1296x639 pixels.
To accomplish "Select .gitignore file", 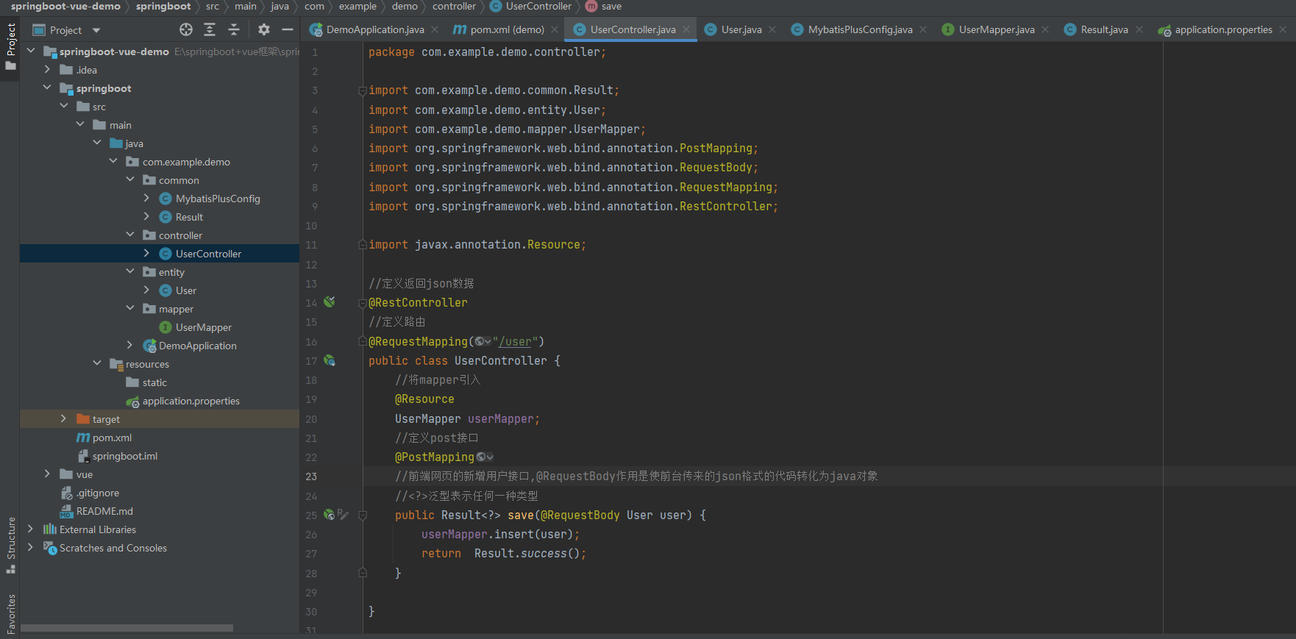I will point(97,493).
